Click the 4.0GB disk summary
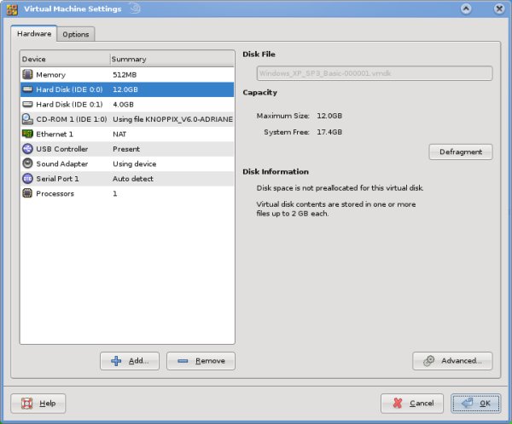The image size is (512, 424). click(123, 104)
